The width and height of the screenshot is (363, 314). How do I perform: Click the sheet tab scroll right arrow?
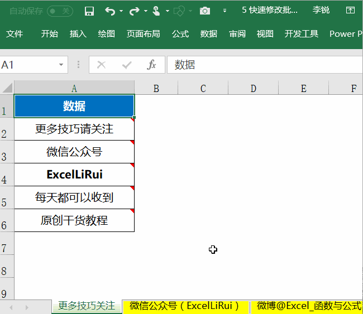pyautogui.click(x=27, y=307)
